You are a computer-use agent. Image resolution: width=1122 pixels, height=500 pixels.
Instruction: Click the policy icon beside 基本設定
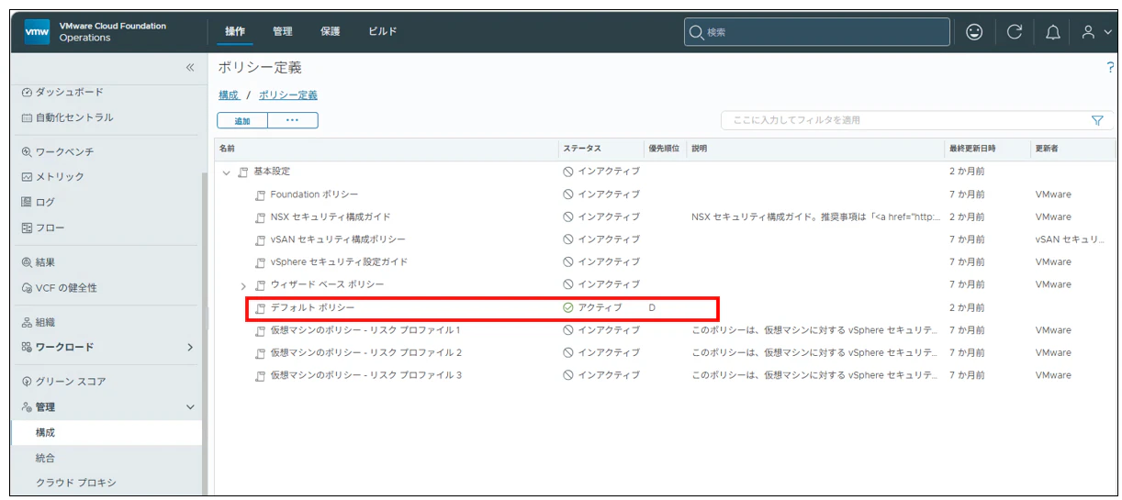243,172
